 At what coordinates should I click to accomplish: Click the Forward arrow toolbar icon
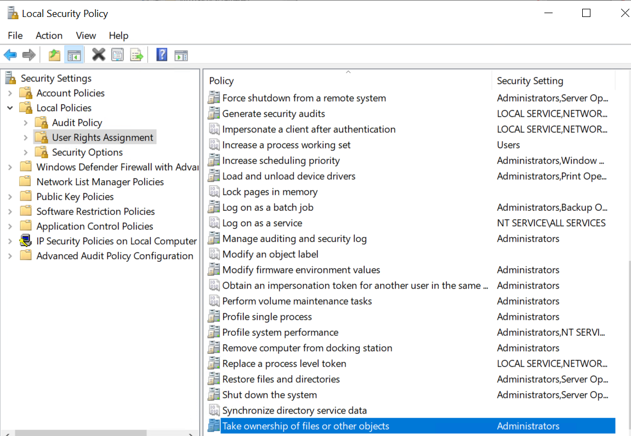click(x=29, y=55)
